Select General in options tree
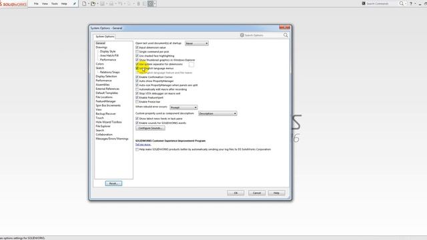Image resolution: width=427 pixels, height=240 pixels. pos(101,43)
